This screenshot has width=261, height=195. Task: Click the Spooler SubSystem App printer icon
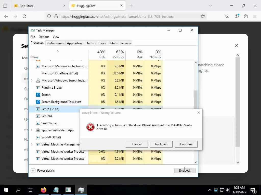point(38,130)
